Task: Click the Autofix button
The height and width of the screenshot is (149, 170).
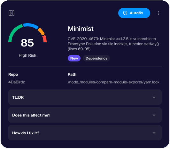Action: pyautogui.click(x=134, y=13)
